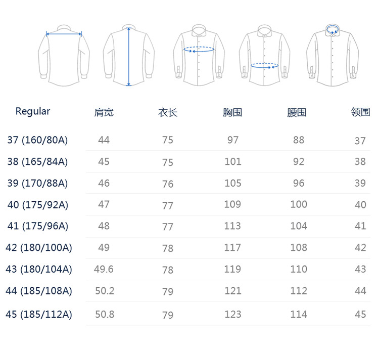
Task: Click the shoulder width shirt diagram
Action: pyautogui.click(x=64, y=54)
